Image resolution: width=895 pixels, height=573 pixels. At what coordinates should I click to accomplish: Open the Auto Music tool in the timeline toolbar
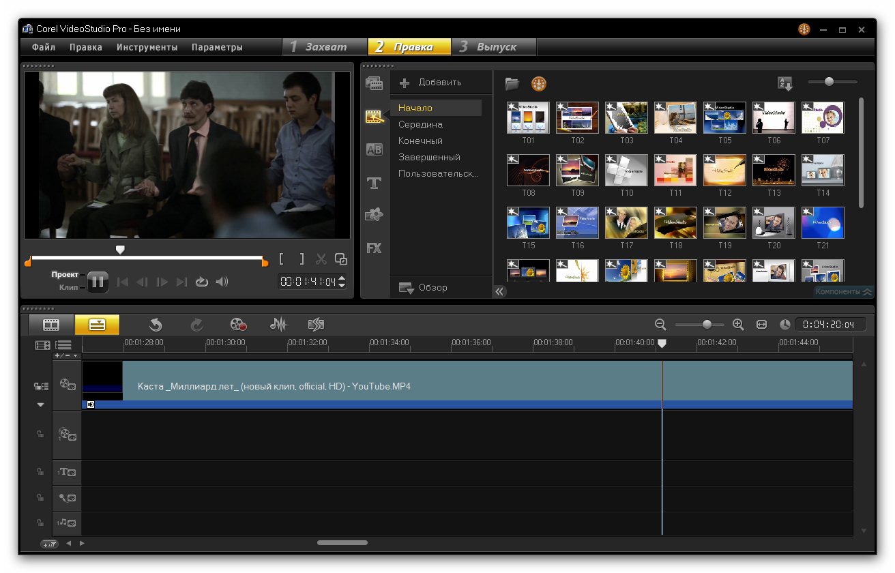(x=316, y=325)
